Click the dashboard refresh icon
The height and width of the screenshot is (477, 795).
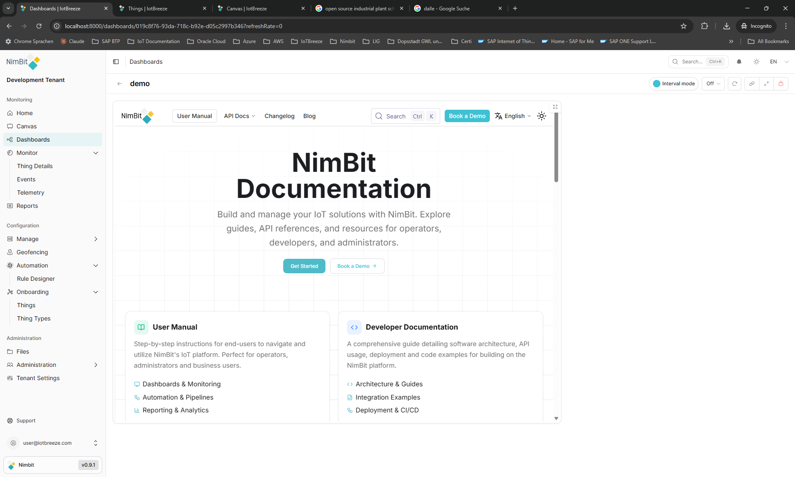[735, 84]
